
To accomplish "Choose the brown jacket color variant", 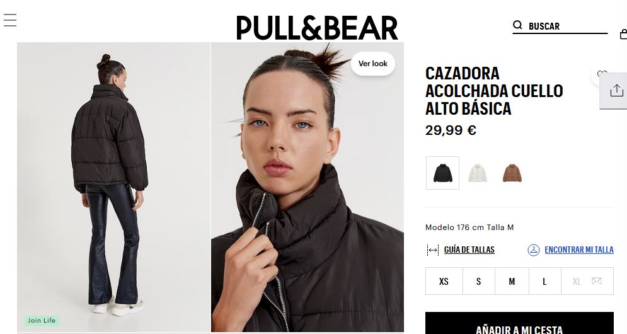I will pyautogui.click(x=512, y=173).
